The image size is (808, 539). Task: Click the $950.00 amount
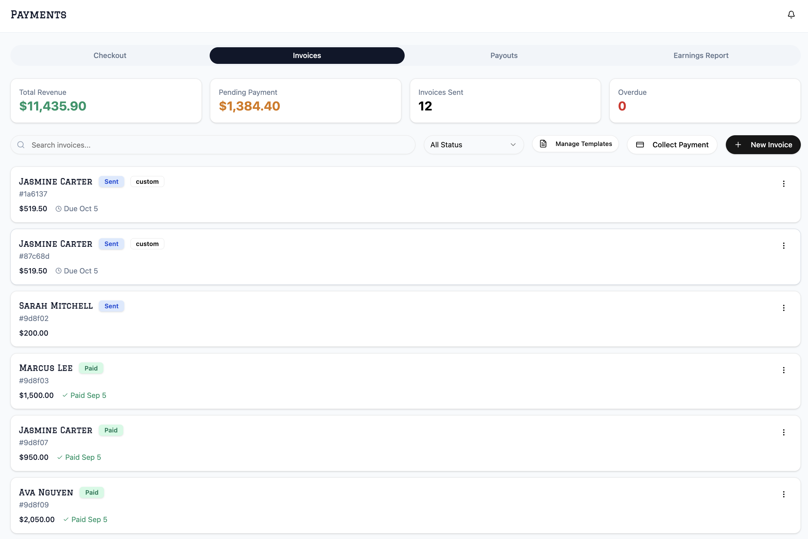(x=34, y=457)
